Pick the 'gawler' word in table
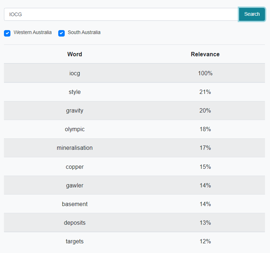270x253 pixels. 75,186
